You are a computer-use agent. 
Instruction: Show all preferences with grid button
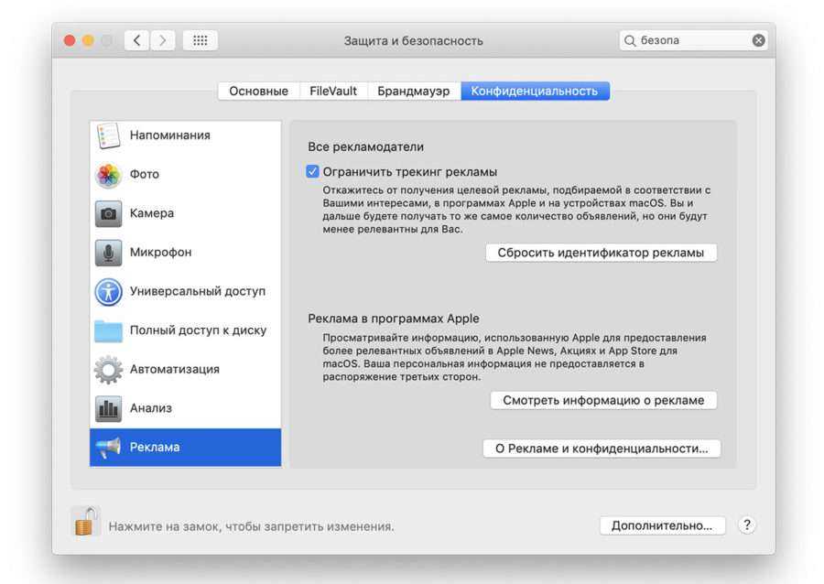[x=201, y=40]
